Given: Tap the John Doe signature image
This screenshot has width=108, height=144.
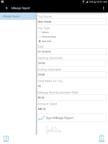Looking at the screenshot, I should tap(54, 130).
